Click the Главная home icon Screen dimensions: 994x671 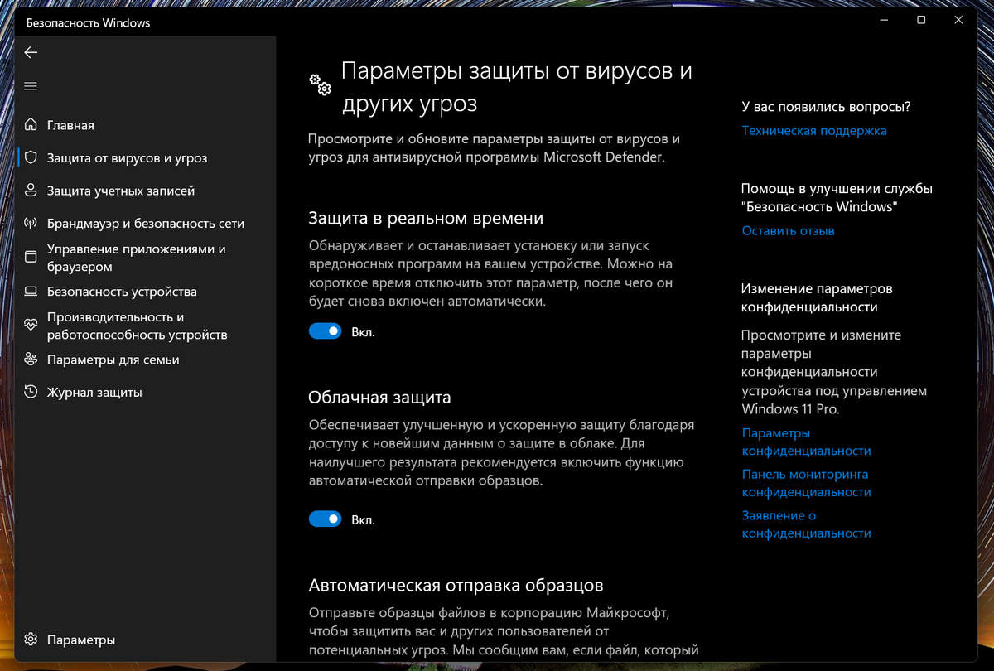click(31, 125)
